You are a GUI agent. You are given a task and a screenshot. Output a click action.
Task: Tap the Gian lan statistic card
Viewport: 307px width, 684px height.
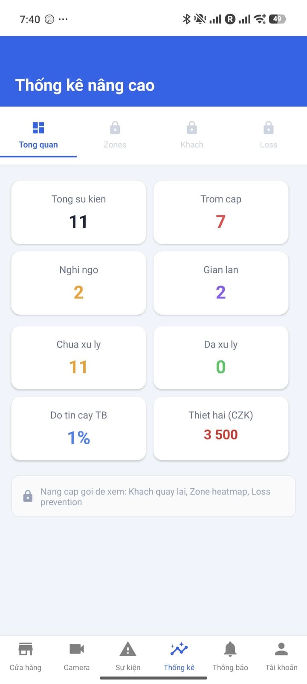(x=221, y=283)
